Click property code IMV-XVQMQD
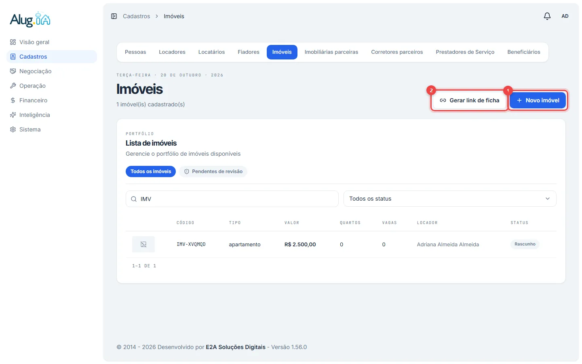 click(191, 244)
